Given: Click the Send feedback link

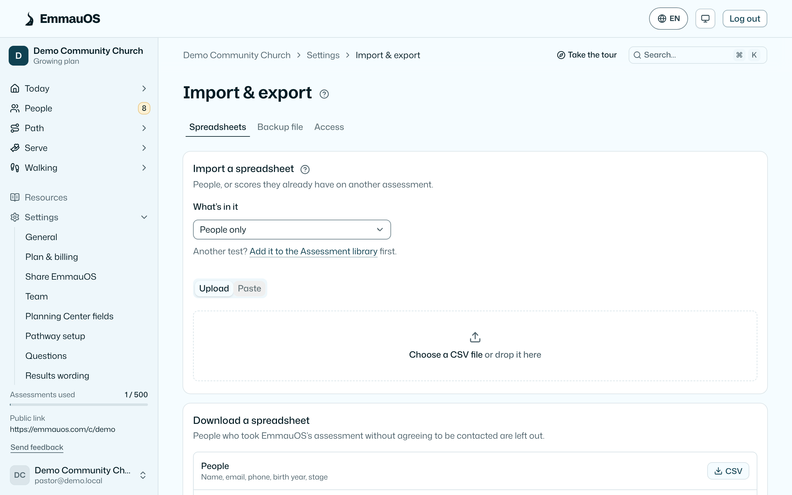Looking at the screenshot, I should [37, 447].
